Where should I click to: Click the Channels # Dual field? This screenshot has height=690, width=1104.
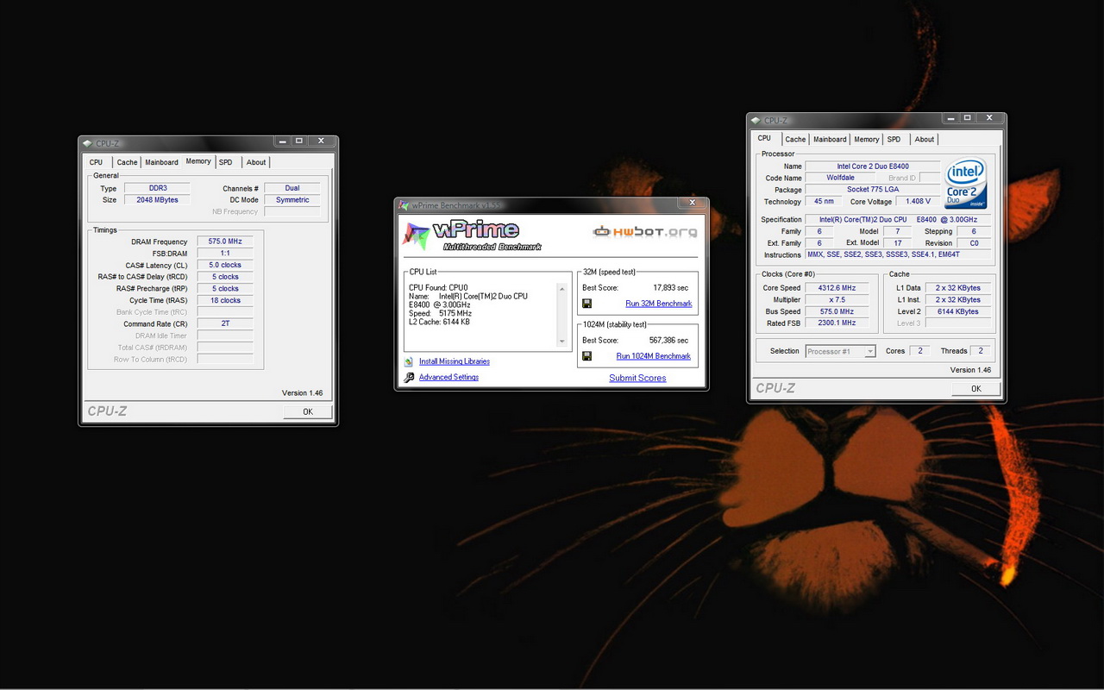tap(292, 188)
